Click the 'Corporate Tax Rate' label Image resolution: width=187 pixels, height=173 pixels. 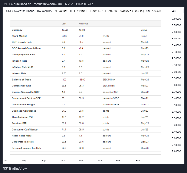coord(23,142)
